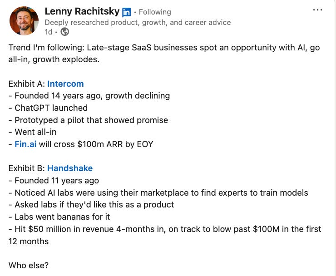
Task: Open Lenny Rachitsky's name link
Action: 82,11
